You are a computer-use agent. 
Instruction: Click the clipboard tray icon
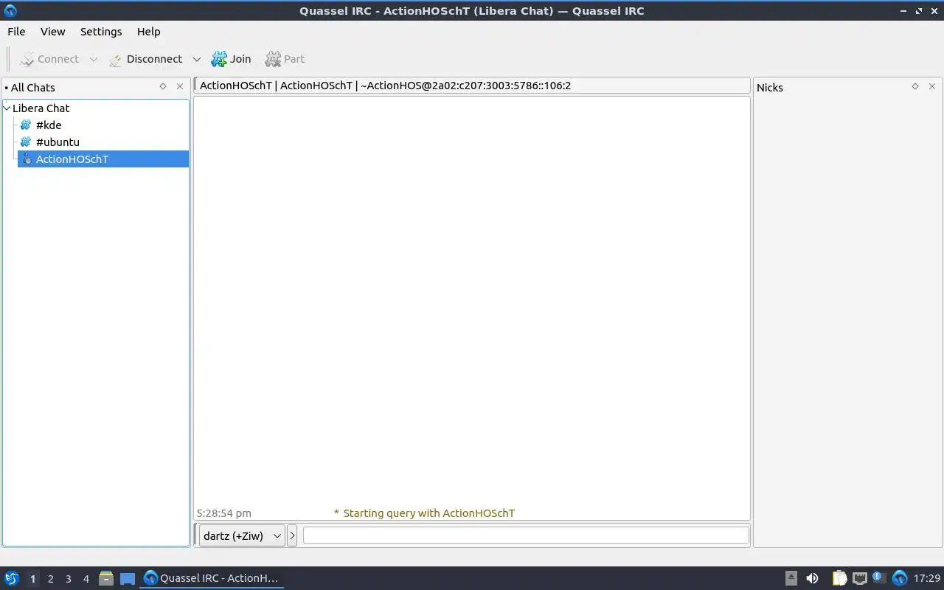pos(840,578)
